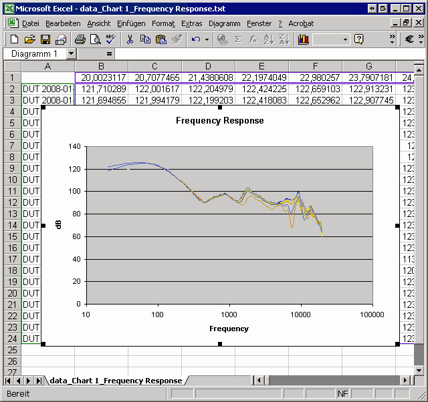This screenshot has width=428, height=402.
Task: Run the spelling check ABC icon
Action: click(111, 39)
